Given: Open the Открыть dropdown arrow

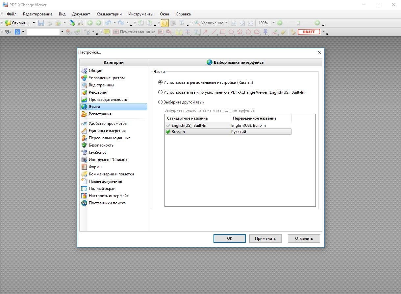Looking at the screenshot, I should tap(34, 23).
